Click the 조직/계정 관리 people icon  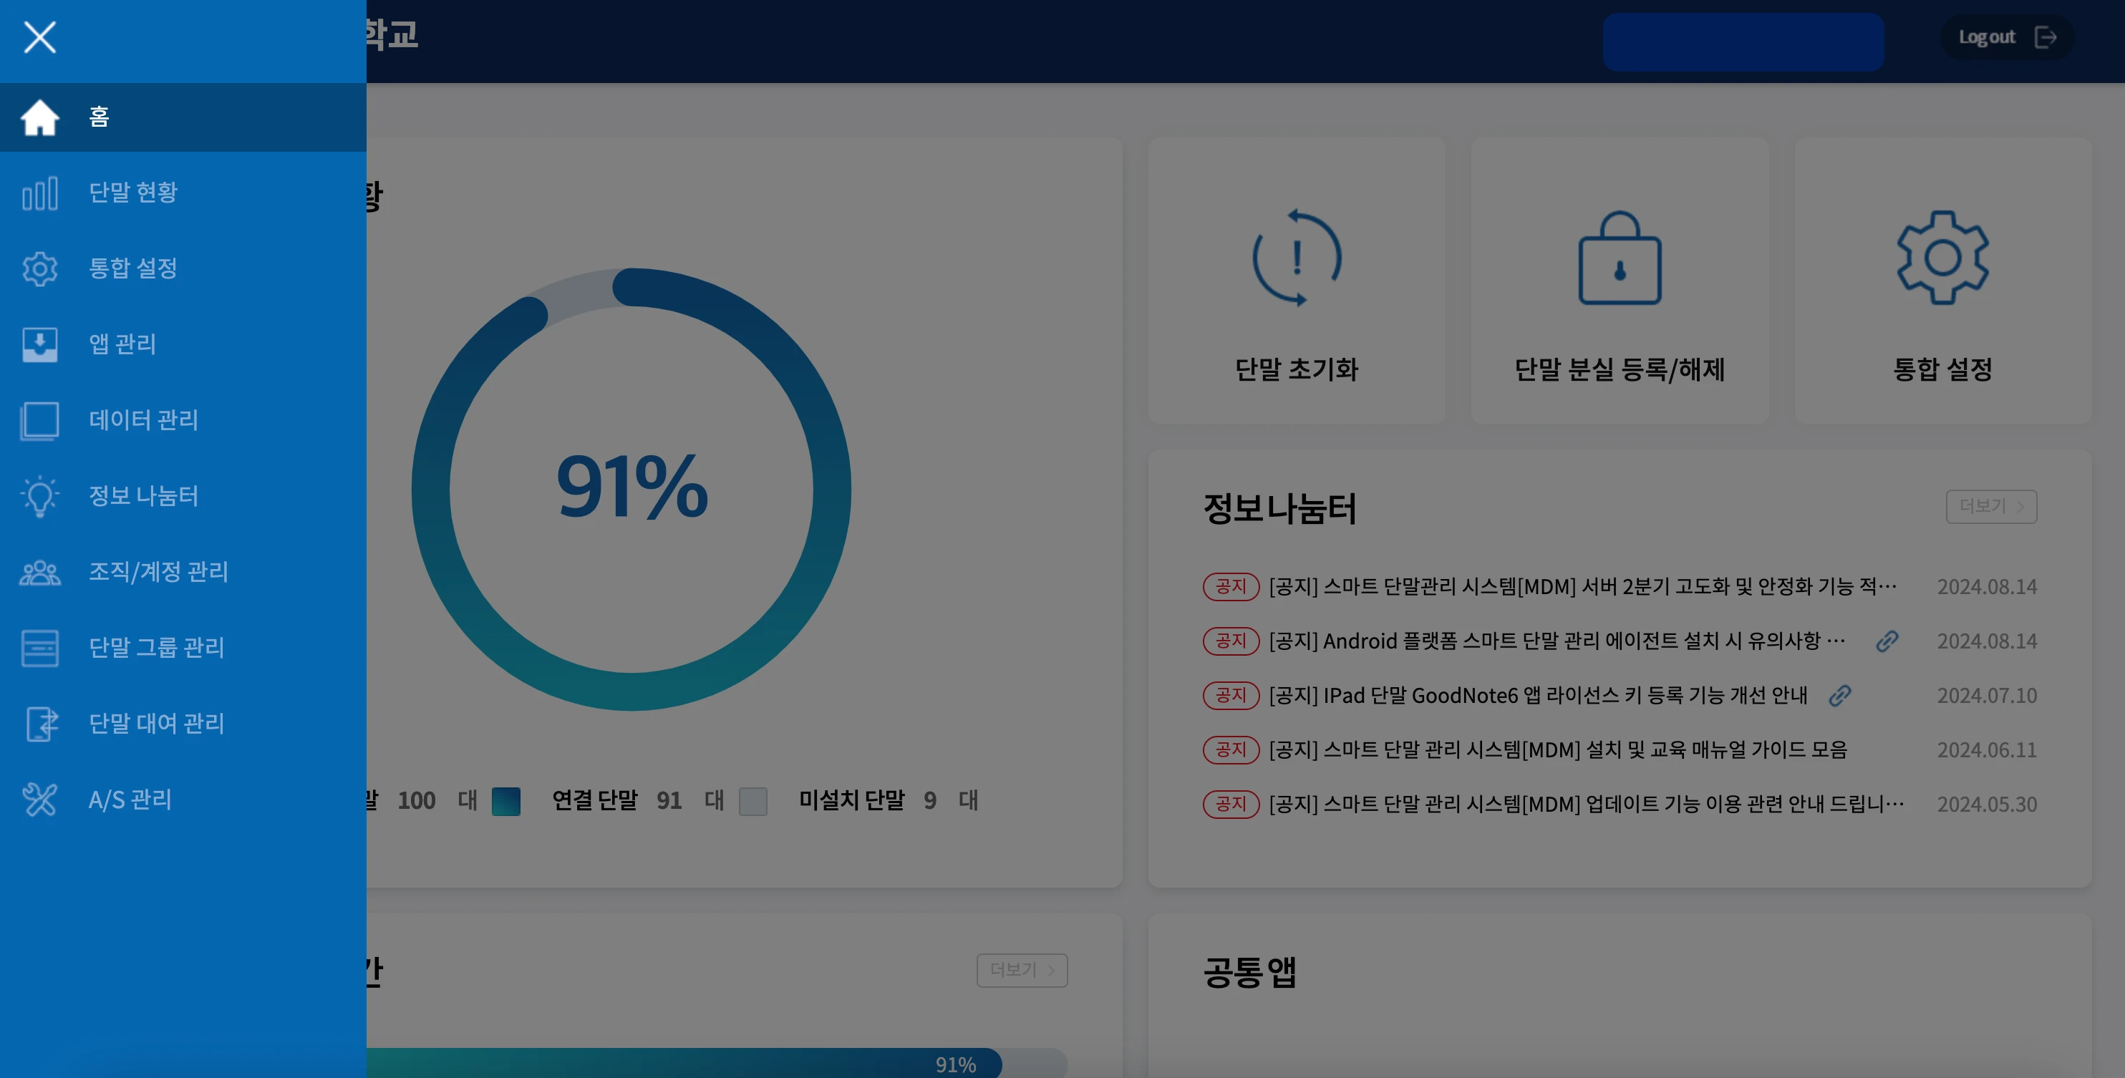pos(39,573)
